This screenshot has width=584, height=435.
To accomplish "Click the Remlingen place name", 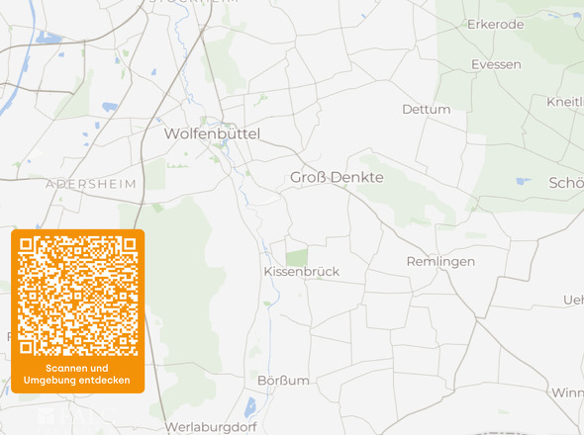I will [440, 262].
